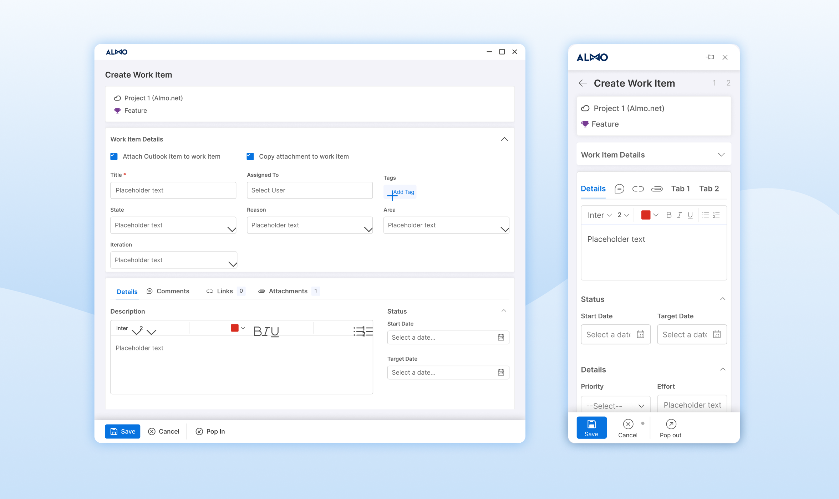Apply italic formatting in right panel editor
This screenshot has width=839, height=499.
coord(680,215)
